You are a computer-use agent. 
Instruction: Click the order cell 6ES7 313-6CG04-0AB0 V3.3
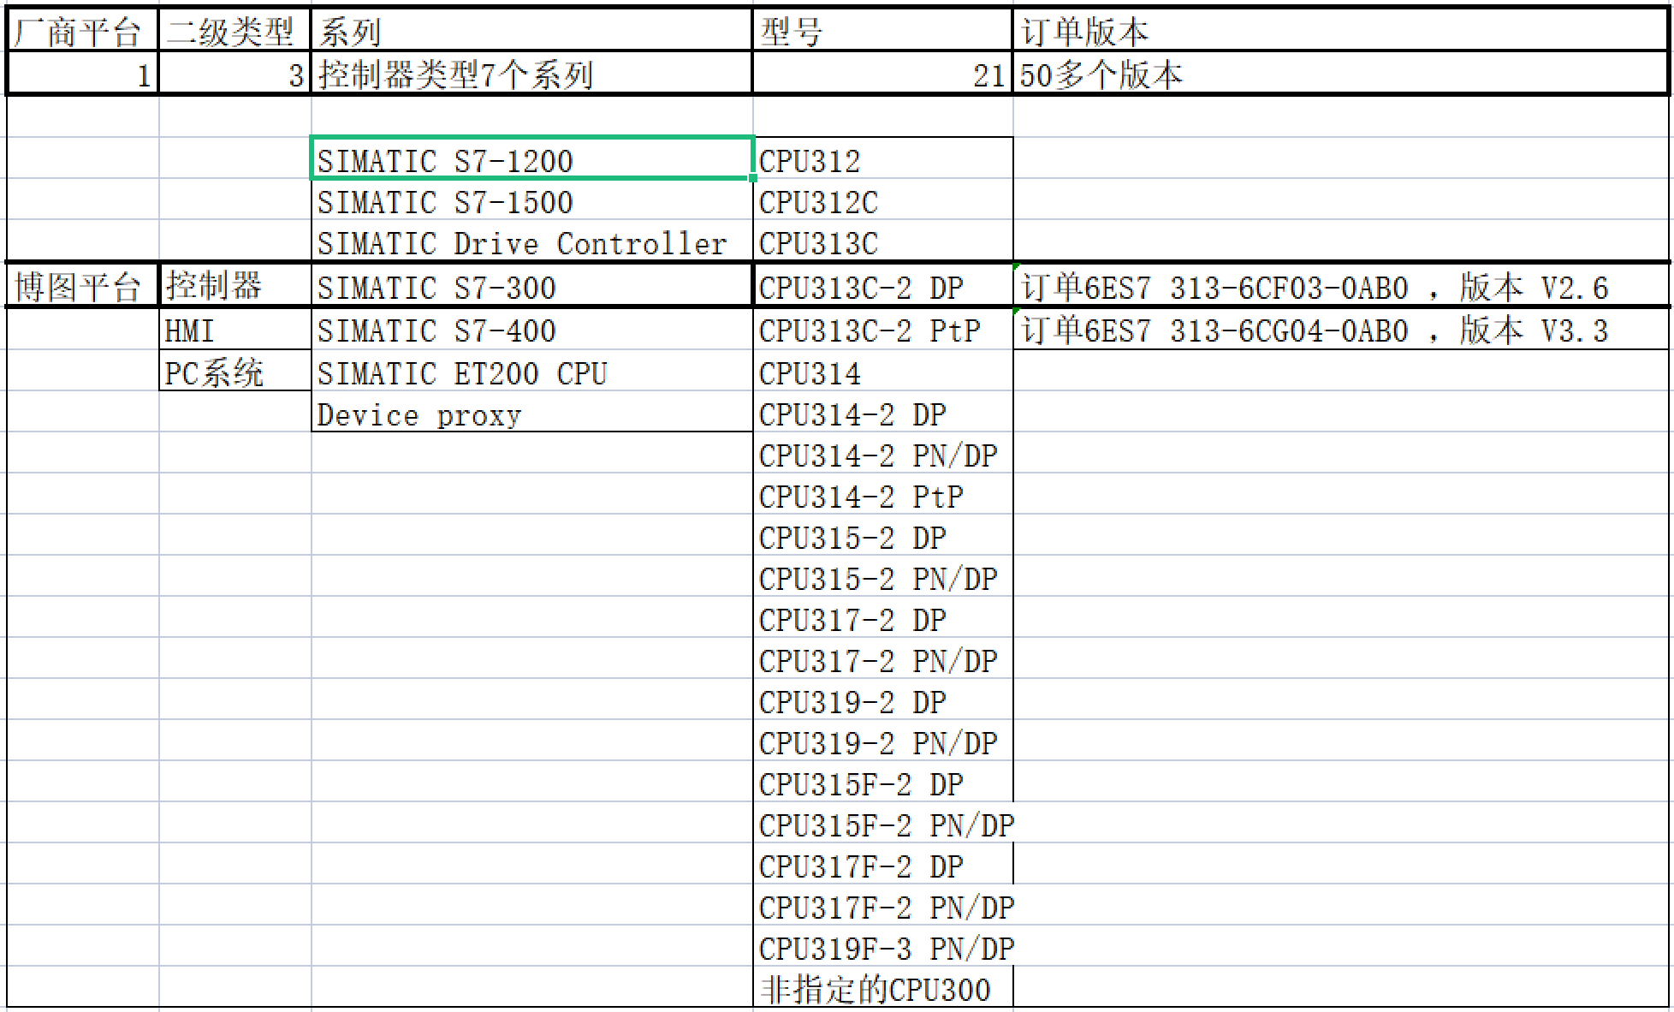coord(1340,329)
